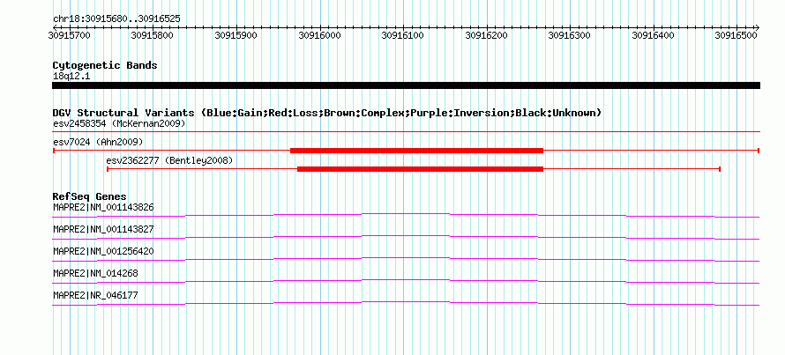Click the DGV Structural Variants track title
Image resolution: width=785 pixels, height=355 pixels.
327,113
